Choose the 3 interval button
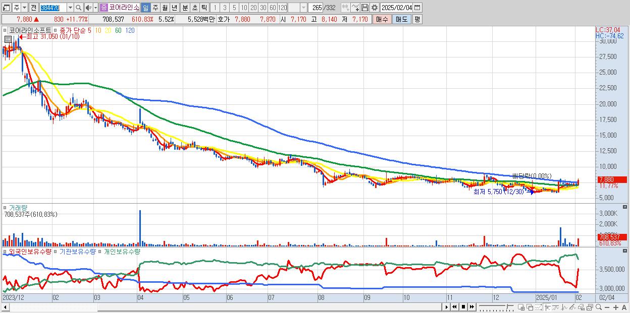Viewport: 630px width, 313px height. [225, 8]
